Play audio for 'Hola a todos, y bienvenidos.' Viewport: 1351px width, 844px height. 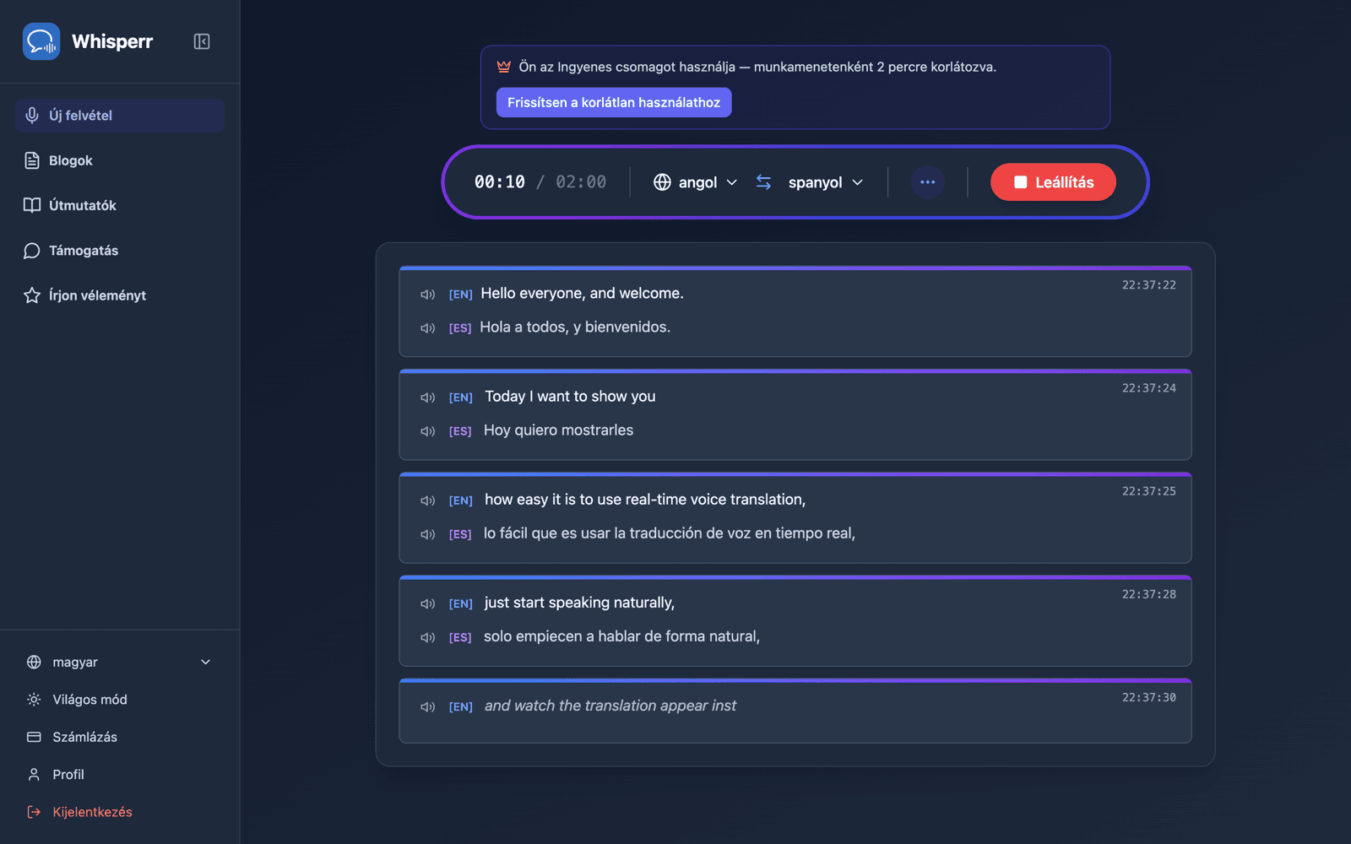428,328
